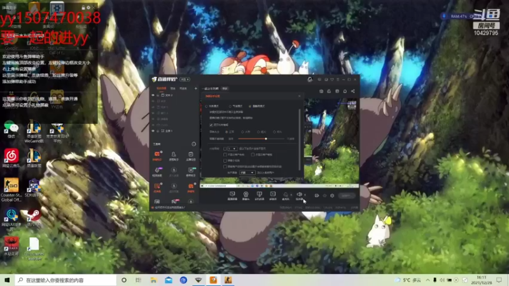Select the currently chosen third display mode radio
The image size is (509, 286).
pyautogui.click(x=249, y=106)
